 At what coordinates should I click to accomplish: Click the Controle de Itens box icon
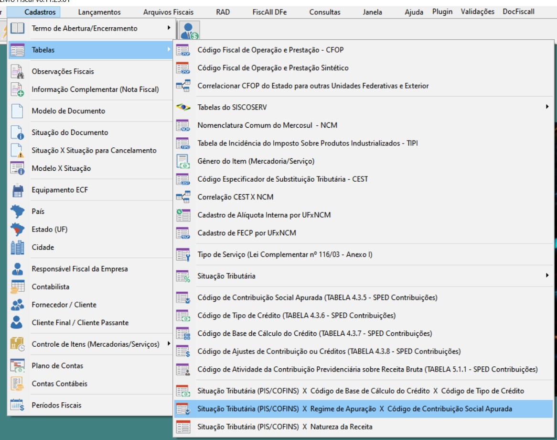17,344
